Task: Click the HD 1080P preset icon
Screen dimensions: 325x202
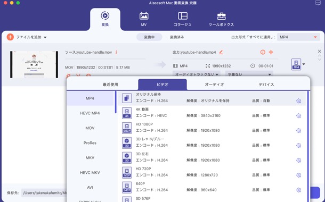Action: pyautogui.click(x=127, y=128)
